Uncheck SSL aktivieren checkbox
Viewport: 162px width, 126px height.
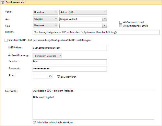(x=58, y=77)
